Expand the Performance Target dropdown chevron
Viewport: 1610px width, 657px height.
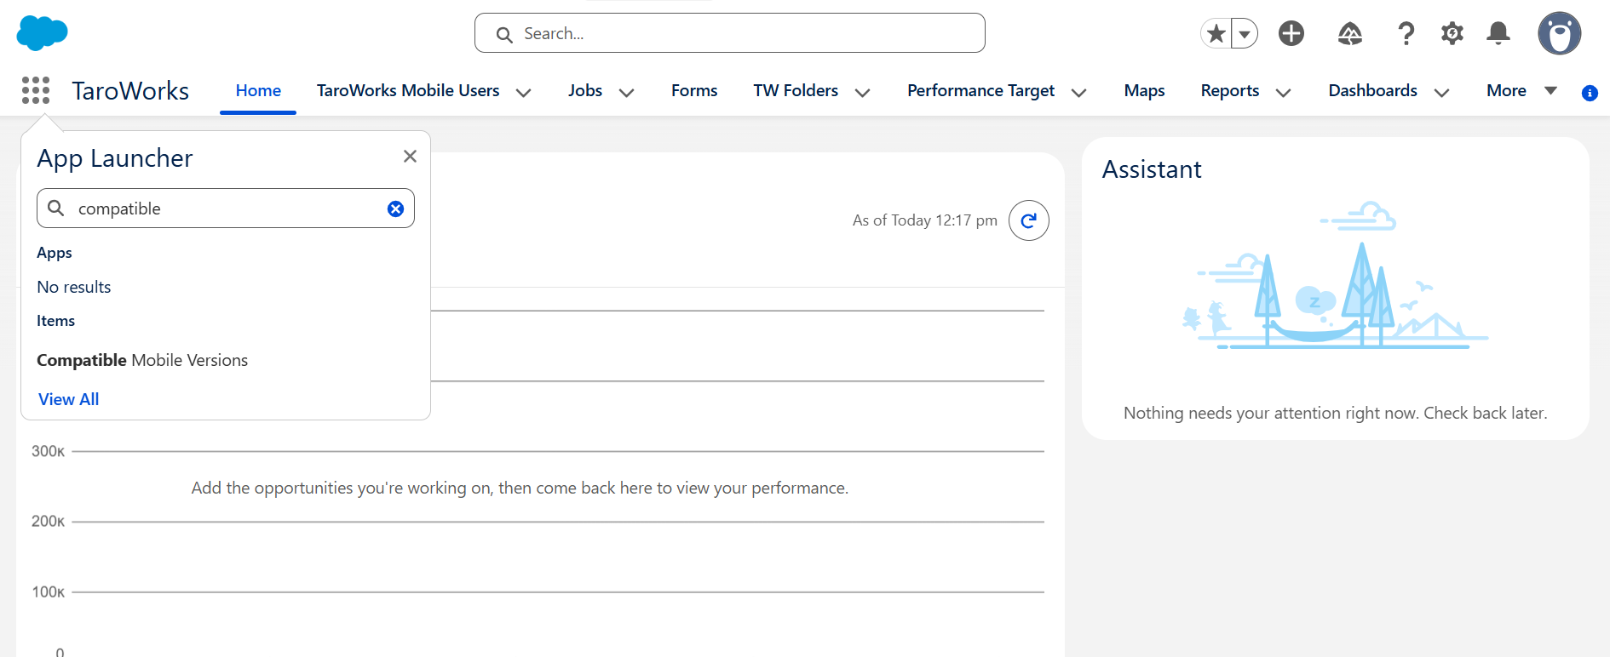[1079, 92]
